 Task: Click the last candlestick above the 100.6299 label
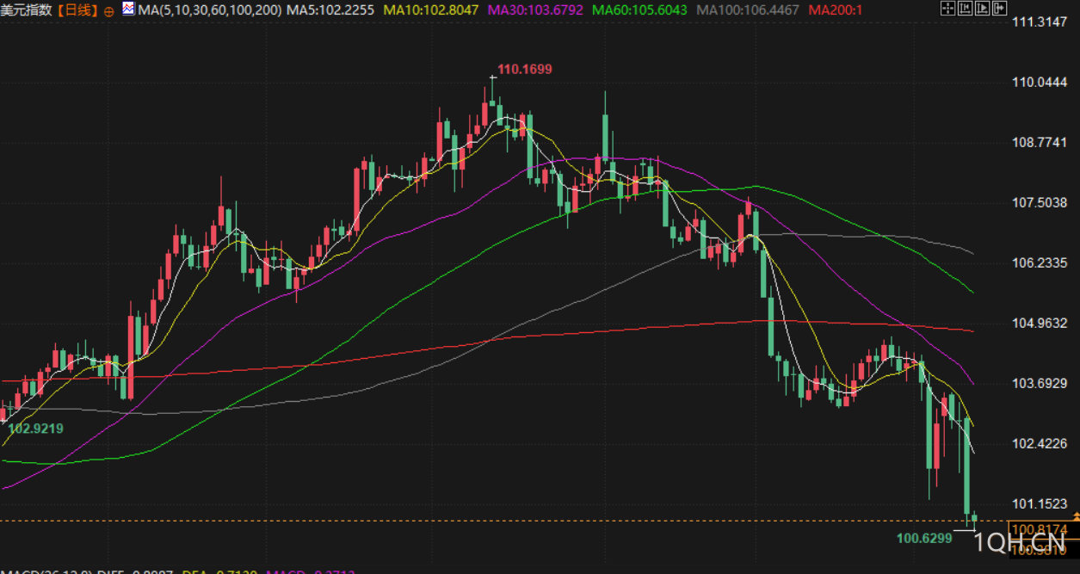point(974,520)
